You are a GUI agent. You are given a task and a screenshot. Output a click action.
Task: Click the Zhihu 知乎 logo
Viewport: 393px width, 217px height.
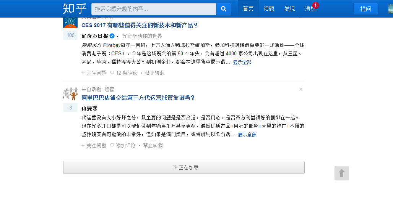[x=75, y=9]
